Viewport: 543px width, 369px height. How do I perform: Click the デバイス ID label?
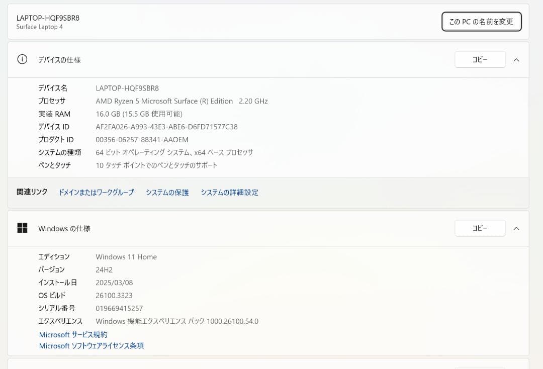tap(54, 127)
